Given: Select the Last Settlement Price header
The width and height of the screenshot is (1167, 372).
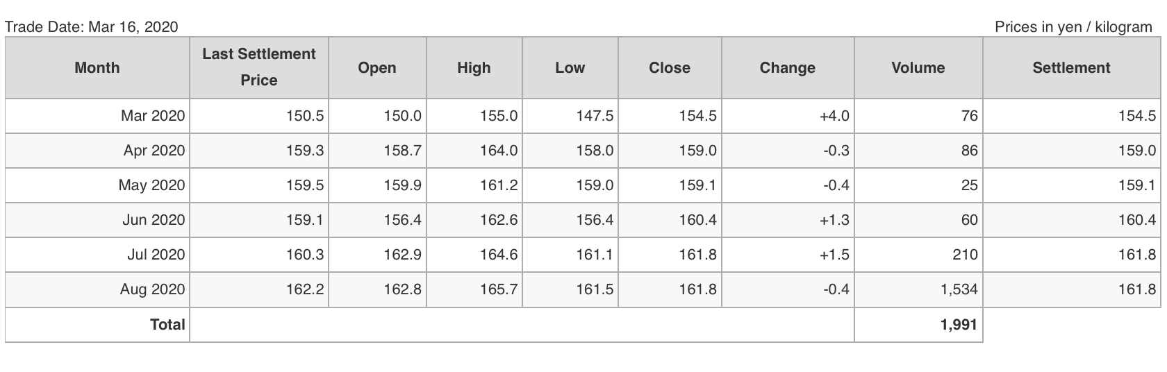Looking at the screenshot, I should [259, 67].
